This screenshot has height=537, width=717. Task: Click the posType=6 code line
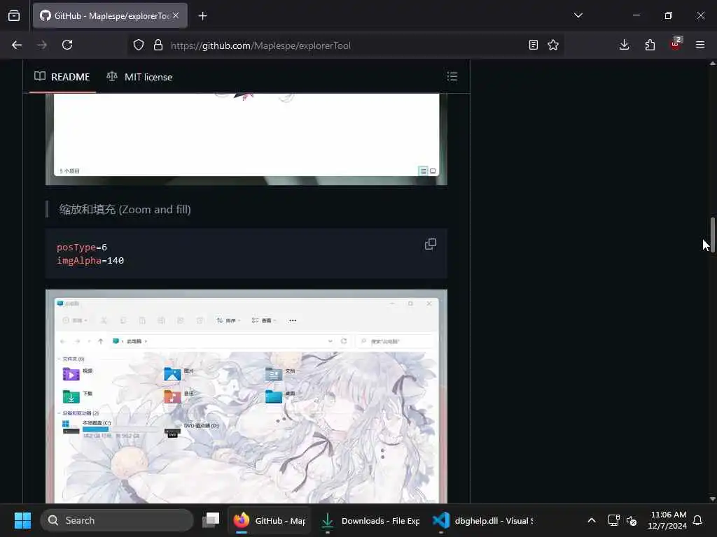click(82, 247)
